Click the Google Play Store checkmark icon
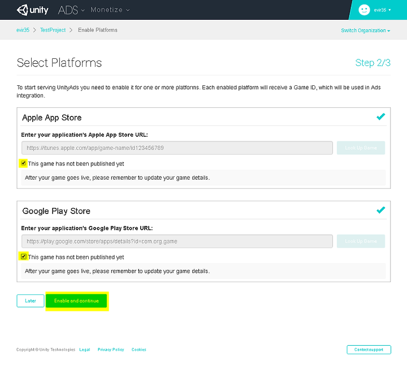 pos(381,210)
